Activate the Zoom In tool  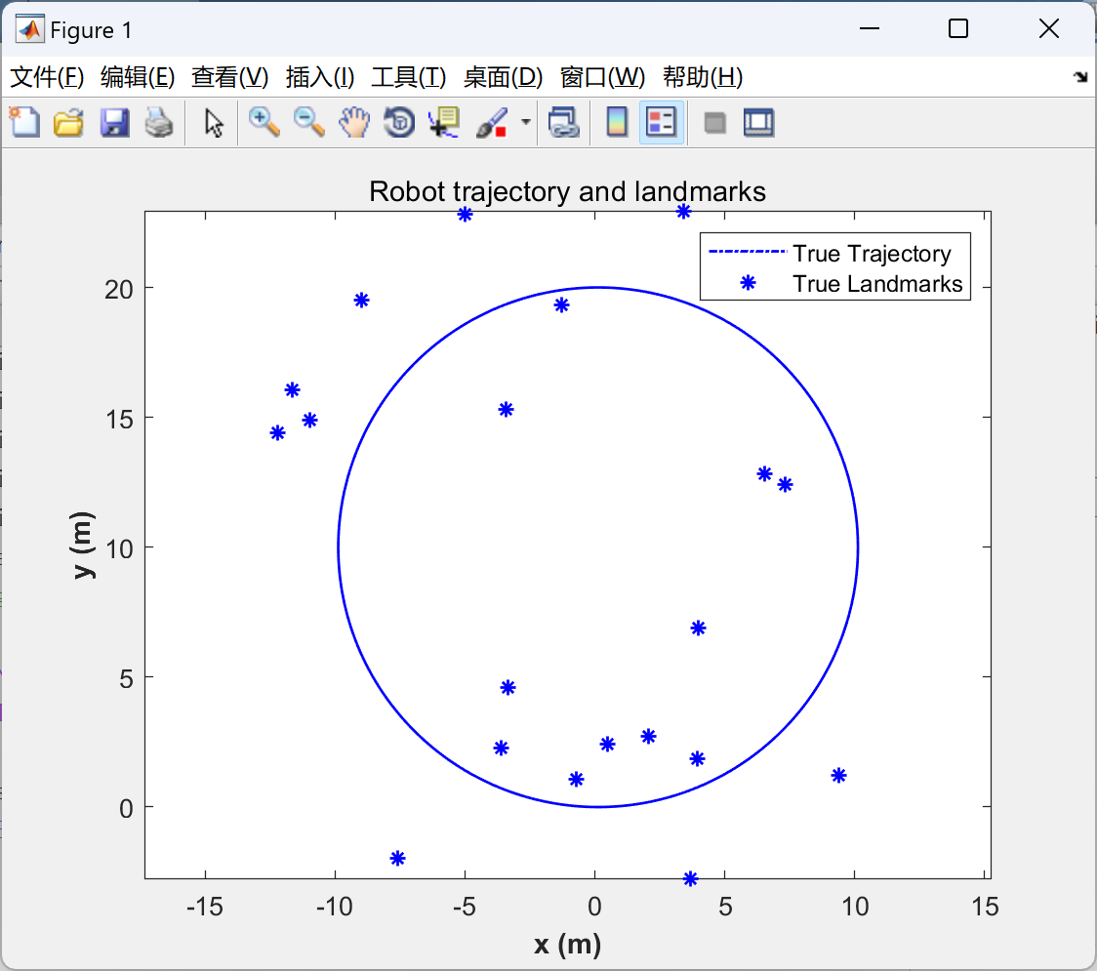(264, 122)
